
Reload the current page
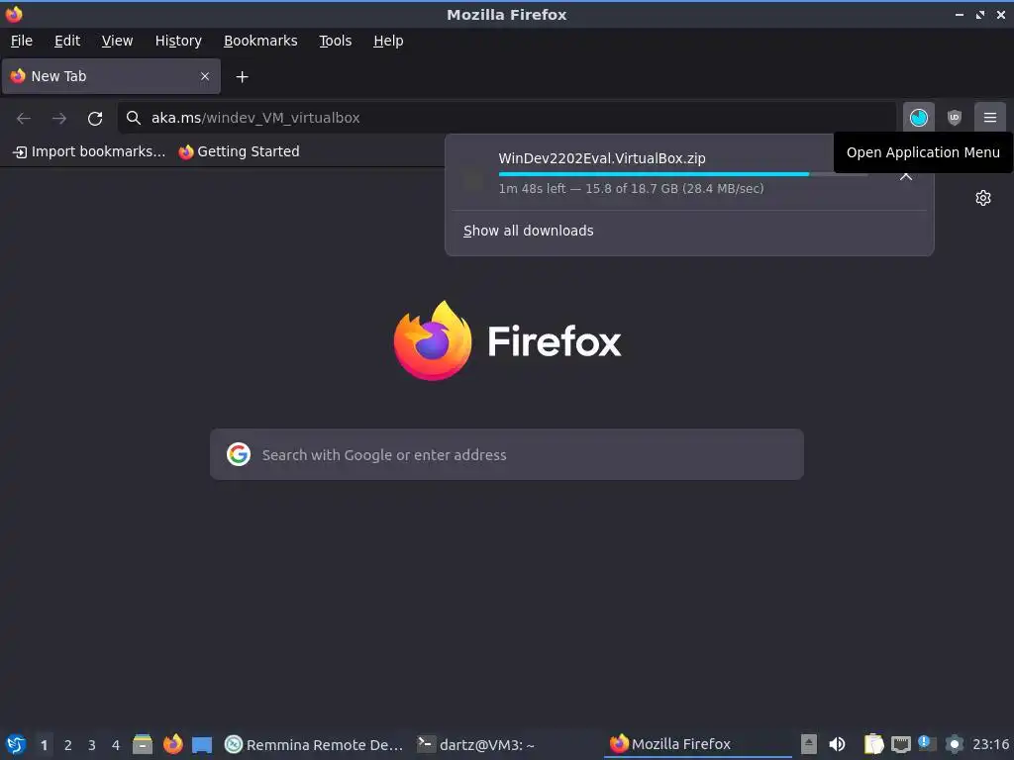pos(95,119)
